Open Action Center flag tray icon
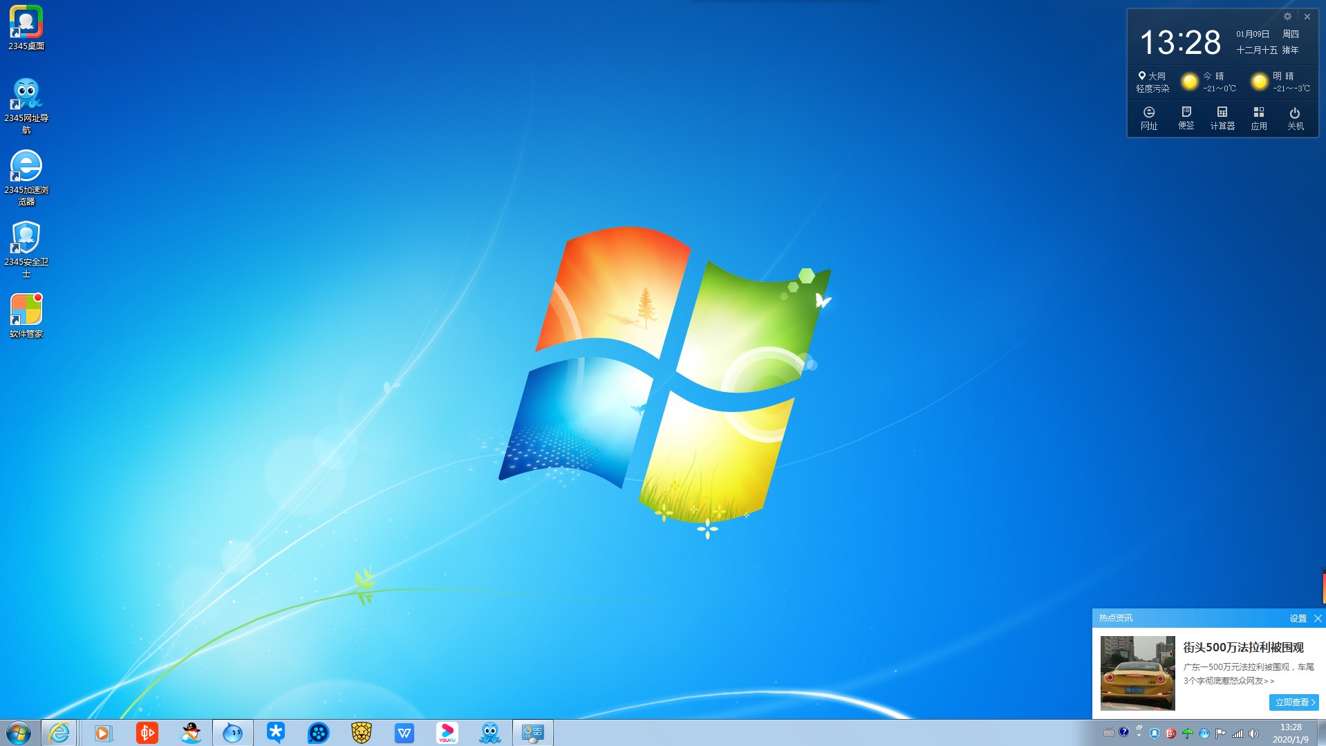 (1221, 733)
